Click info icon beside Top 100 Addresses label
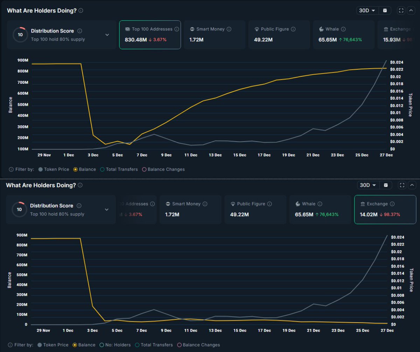The height and width of the screenshot is (352, 420). point(177,29)
